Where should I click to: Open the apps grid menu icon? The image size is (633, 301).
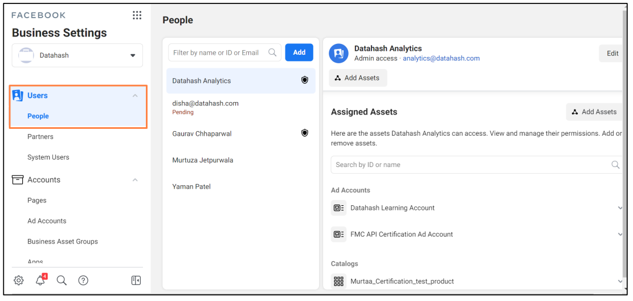click(137, 15)
